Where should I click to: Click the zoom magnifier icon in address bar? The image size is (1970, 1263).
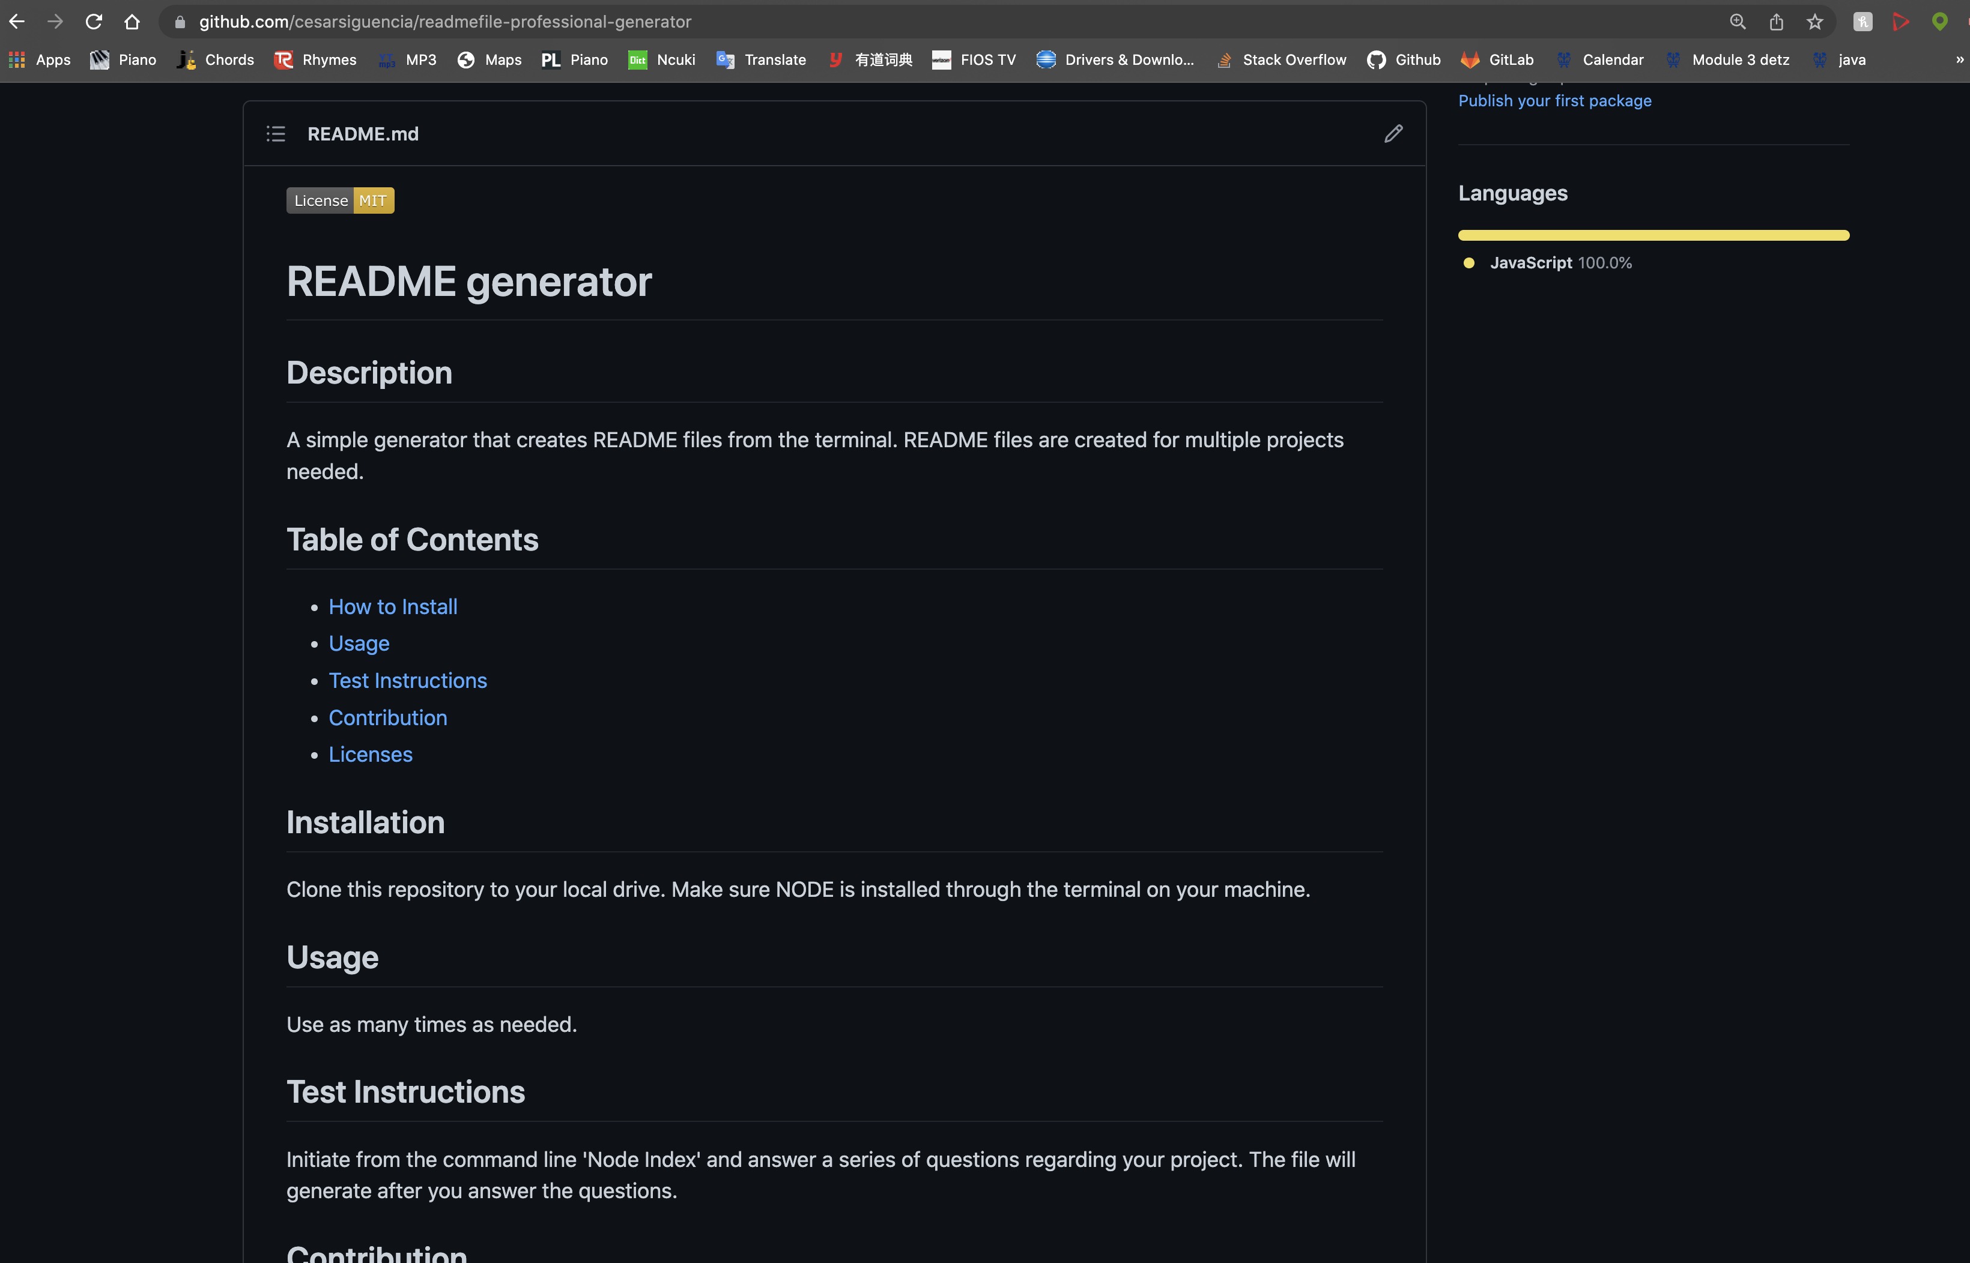pos(1738,22)
